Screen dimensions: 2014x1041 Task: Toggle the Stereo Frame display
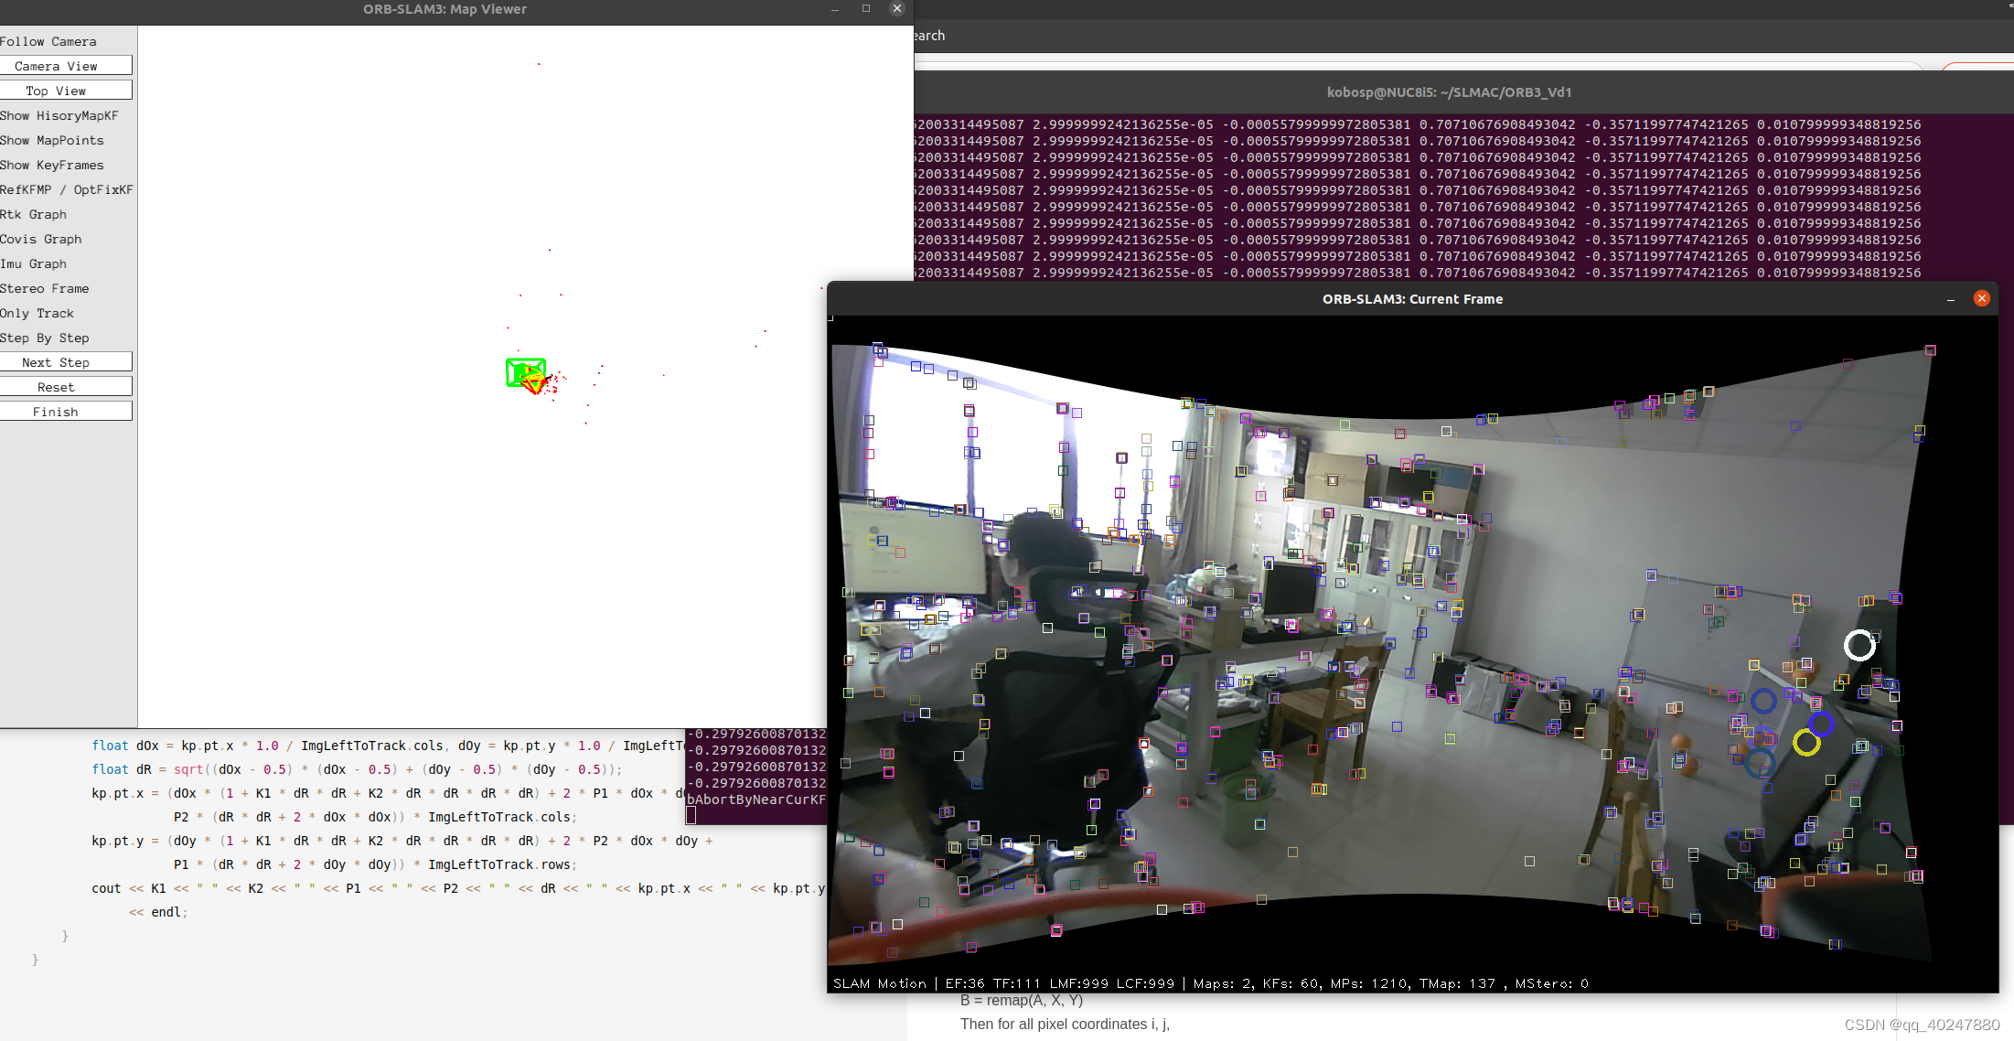point(45,288)
